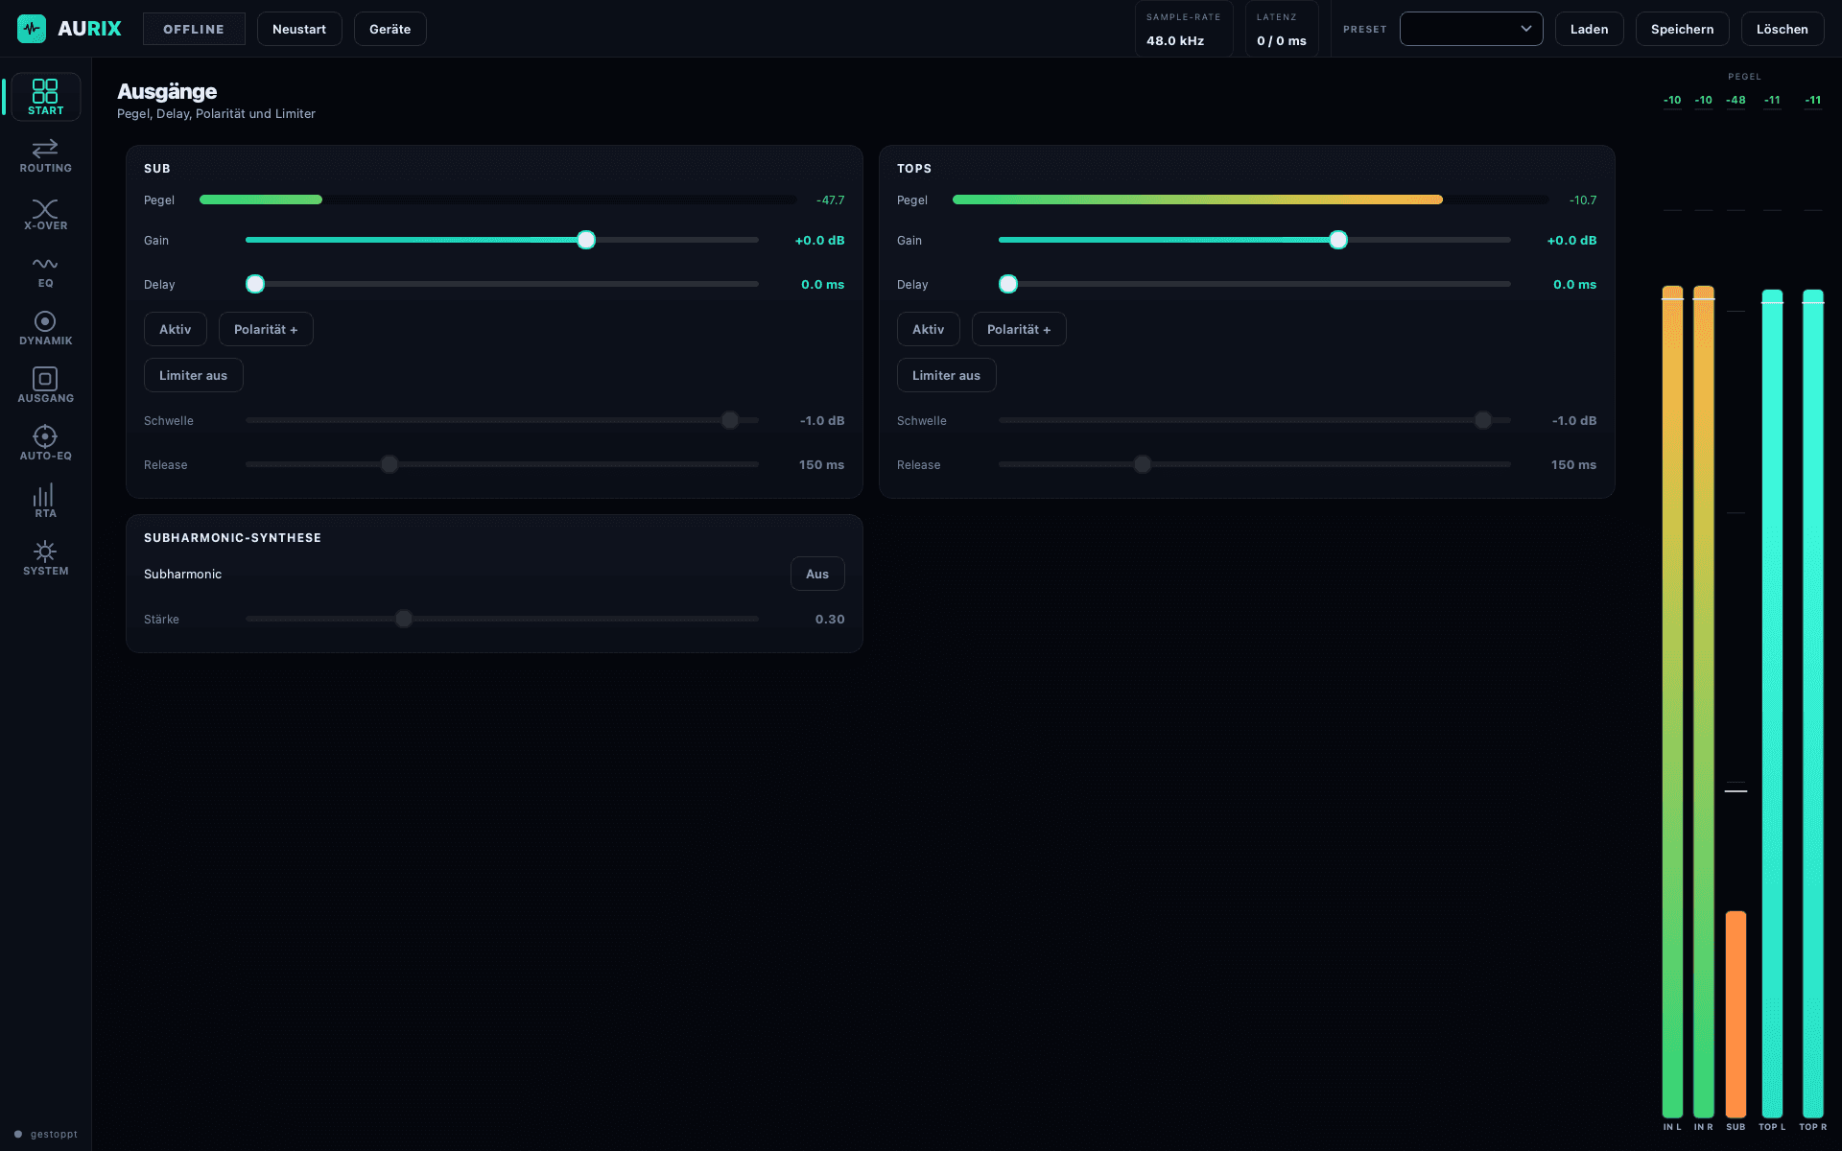Image resolution: width=1842 pixels, height=1151 pixels.
Task: Click the AURIX waveform logo icon
Action: (x=32, y=29)
